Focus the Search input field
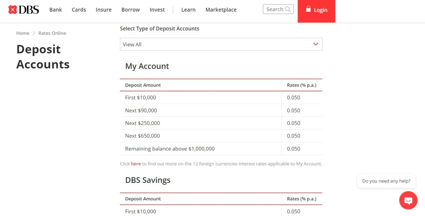425x216 pixels. 275,9
